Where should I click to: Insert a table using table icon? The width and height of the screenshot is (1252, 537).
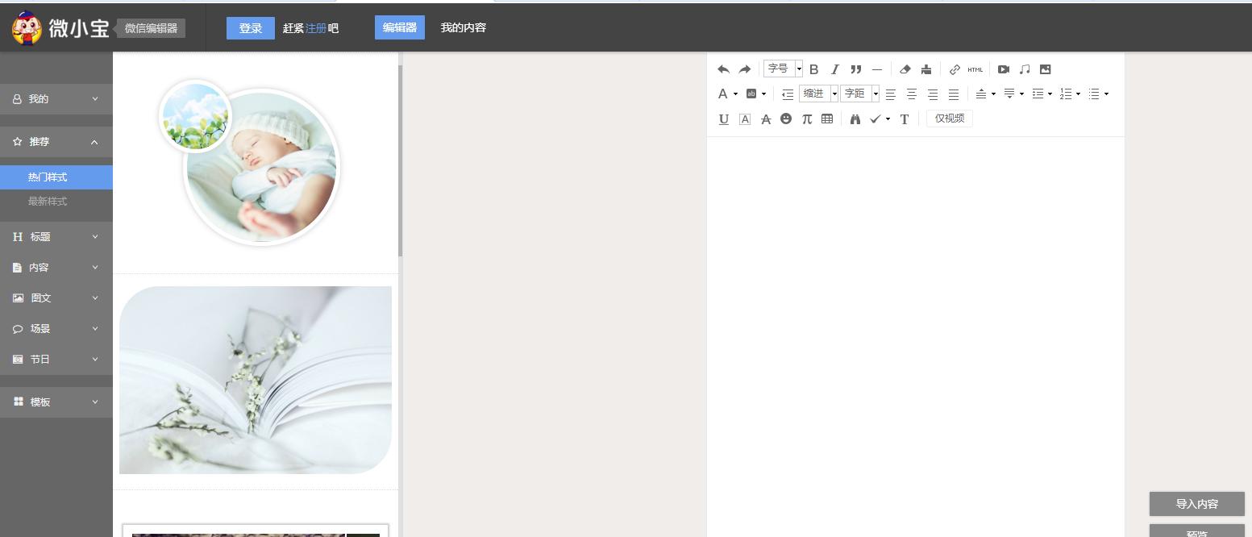[826, 119]
